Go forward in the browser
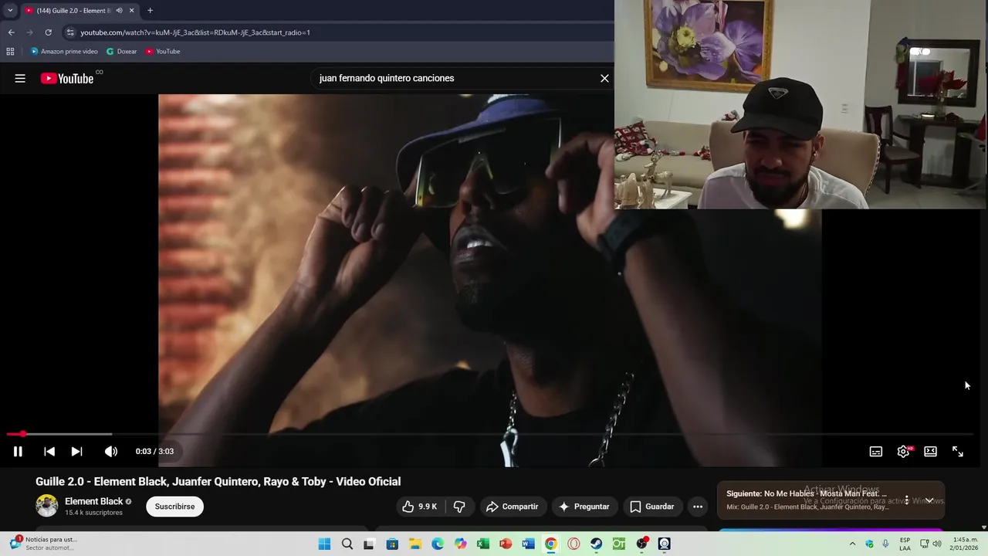This screenshot has width=988, height=556. tap(29, 32)
